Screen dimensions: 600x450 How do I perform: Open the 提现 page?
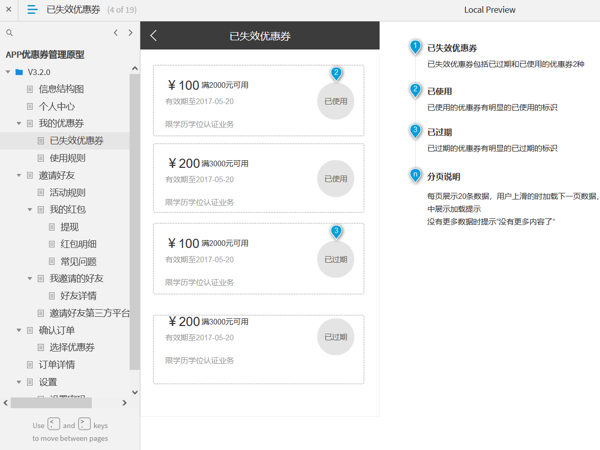point(69,227)
